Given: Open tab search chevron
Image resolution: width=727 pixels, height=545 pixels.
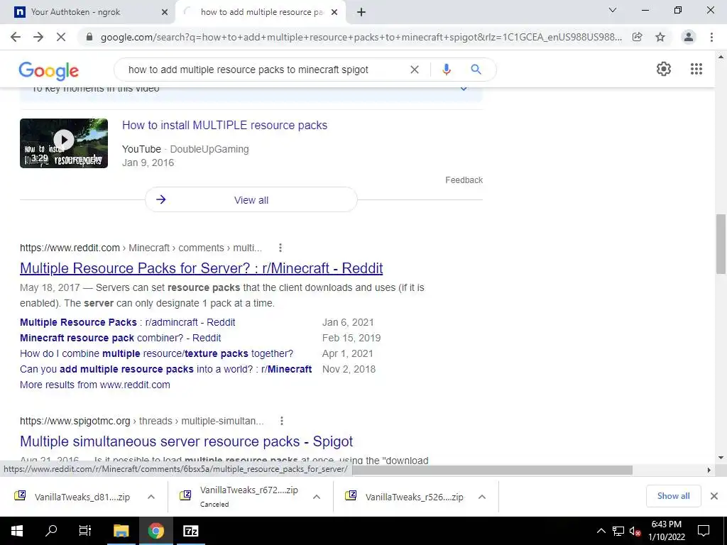Looking at the screenshot, I should pos(613,10).
